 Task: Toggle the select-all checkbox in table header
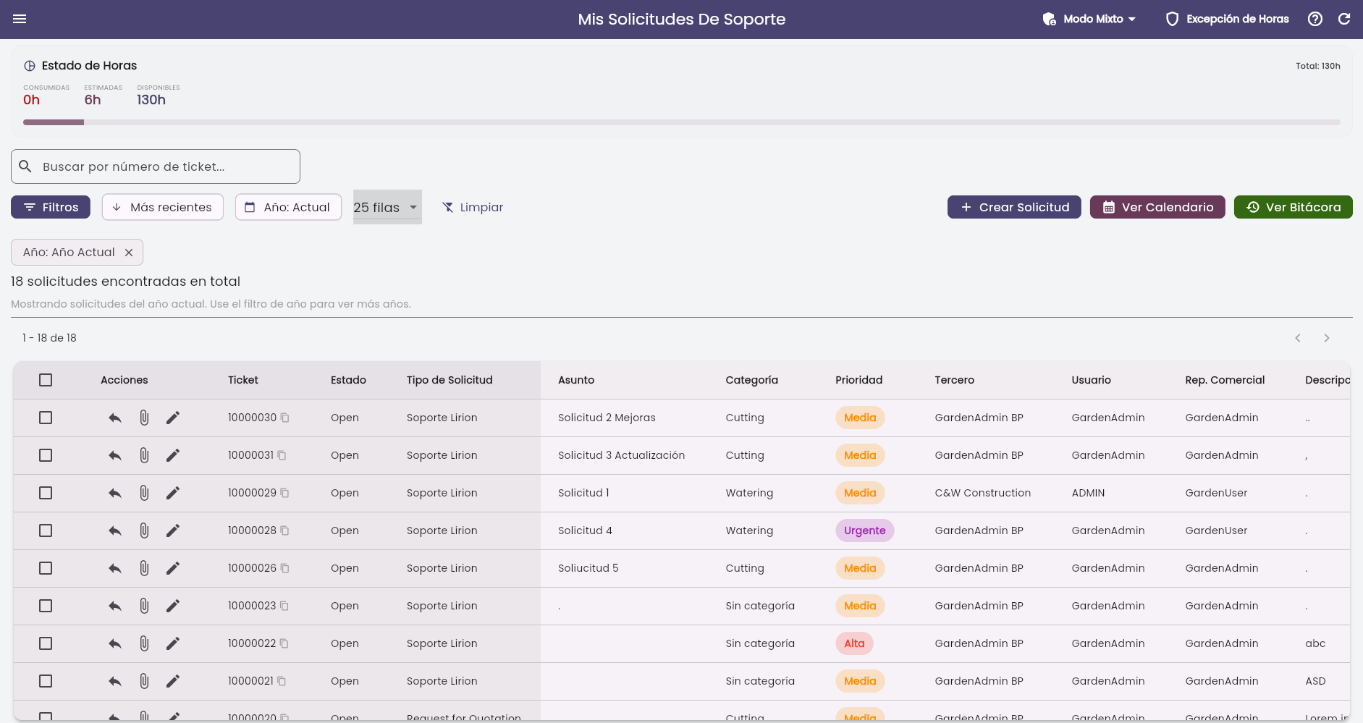(x=46, y=380)
